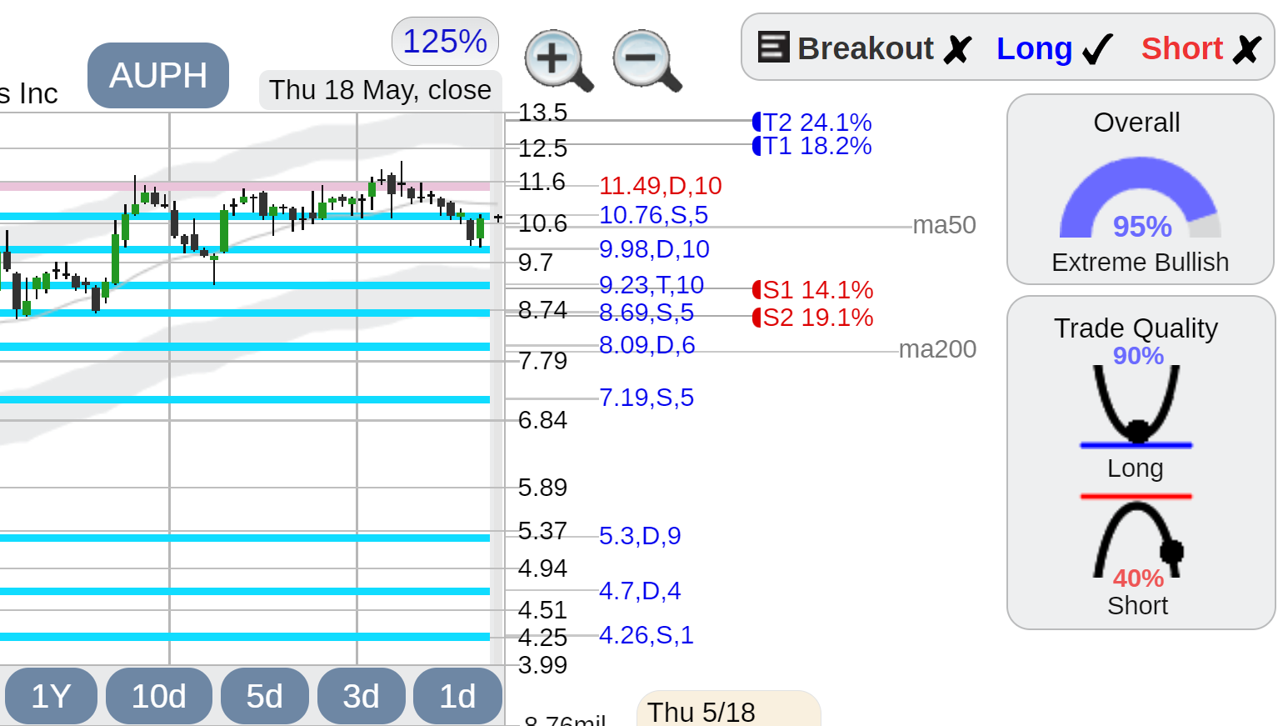Open the list icon beside Breakout
This screenshot has width=1278, height=726.
773,48
